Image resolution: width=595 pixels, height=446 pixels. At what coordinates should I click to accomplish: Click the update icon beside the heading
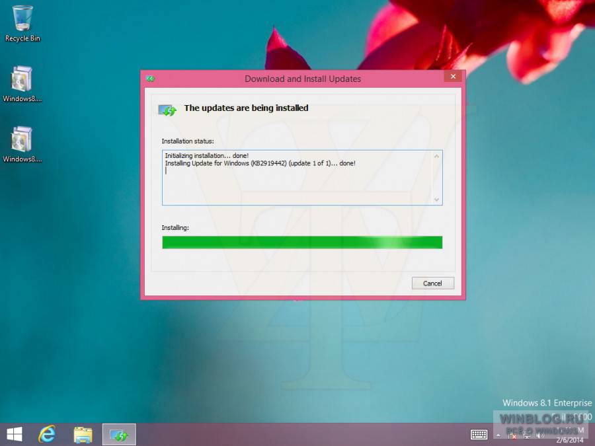point(167,110)
